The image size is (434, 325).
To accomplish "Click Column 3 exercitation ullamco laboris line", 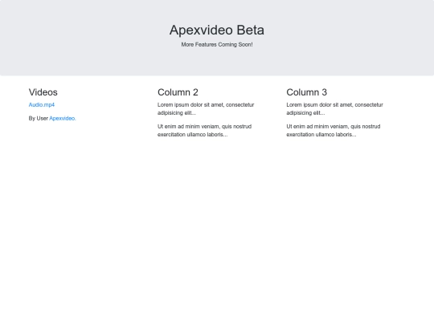I will coord(321,134).
